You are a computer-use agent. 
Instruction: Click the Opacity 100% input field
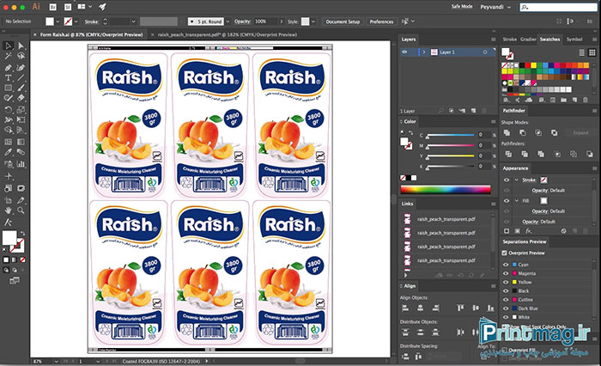coord(265,21)
